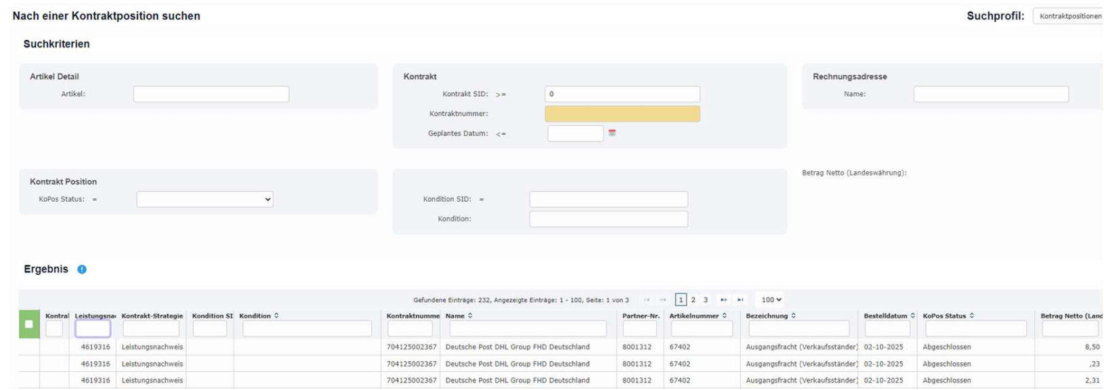Image resolution: width=1104 pixels, height=390 pixels.
Task: Sort by Bestelldatum using its sort icon
Action: (912, 316)
